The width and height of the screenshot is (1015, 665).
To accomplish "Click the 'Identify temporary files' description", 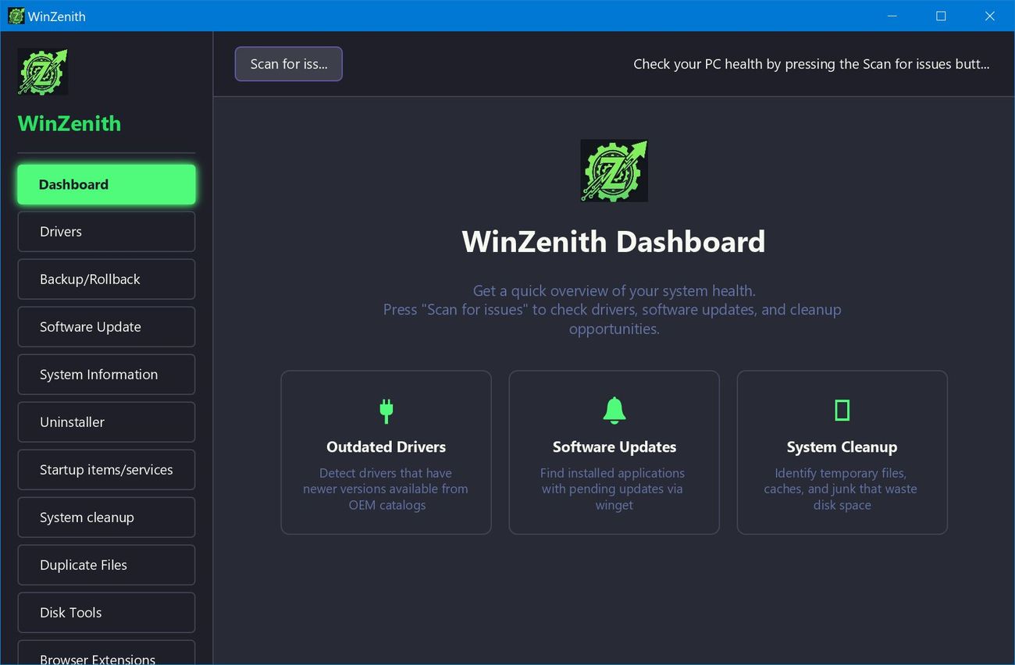I will coord(842,489).
